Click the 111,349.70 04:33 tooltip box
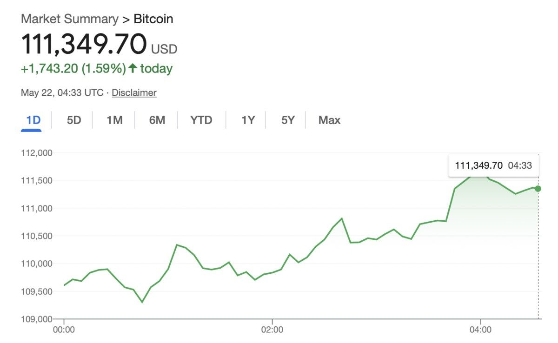 pos(493,165)
